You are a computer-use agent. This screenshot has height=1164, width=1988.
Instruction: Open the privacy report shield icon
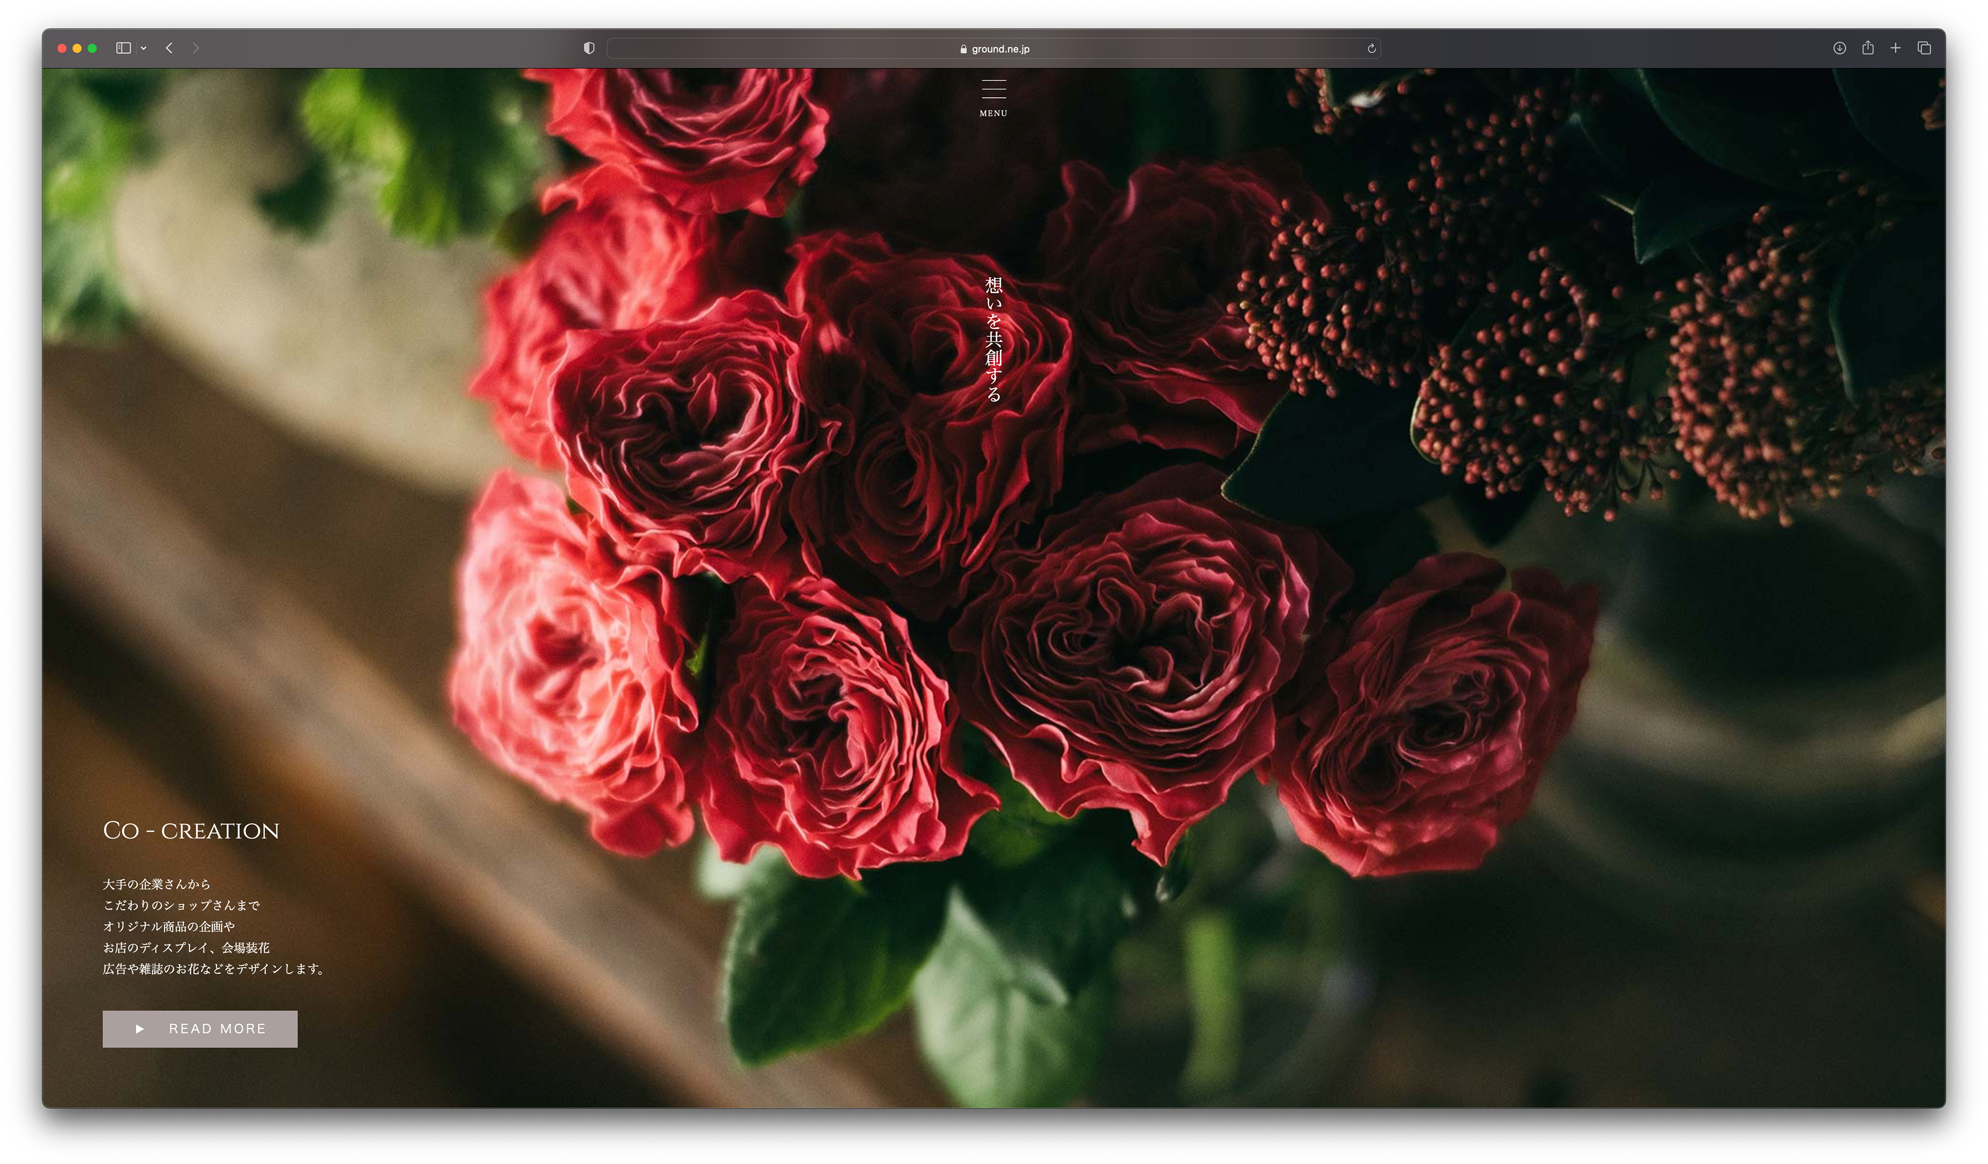(x=589, y=48)
